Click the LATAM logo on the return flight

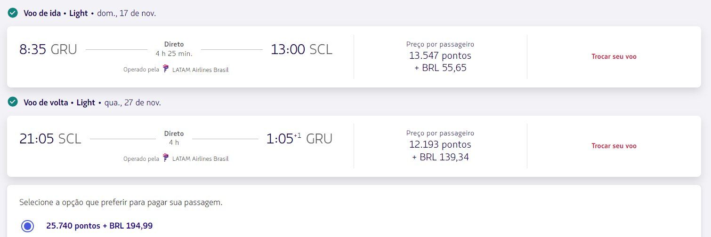[166, 158]
